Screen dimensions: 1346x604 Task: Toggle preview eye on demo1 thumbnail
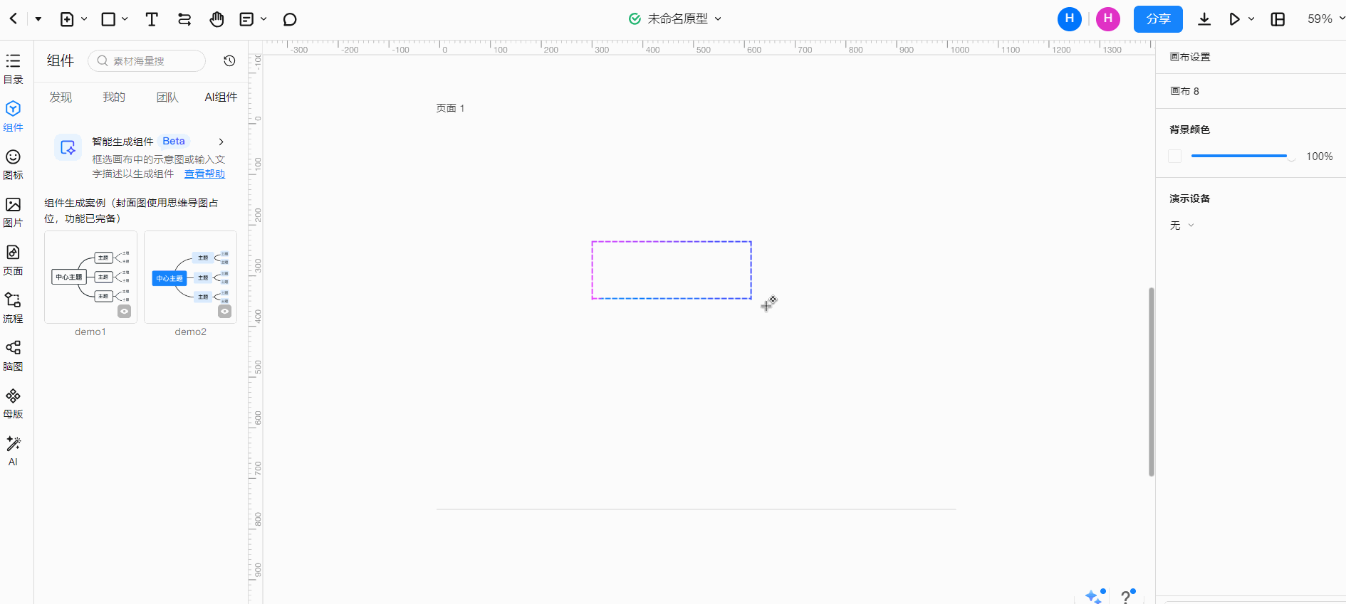[125, 312]
